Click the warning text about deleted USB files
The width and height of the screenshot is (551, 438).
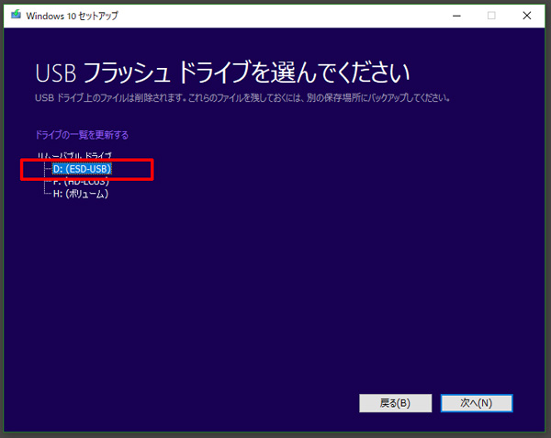tap(242, 97)
